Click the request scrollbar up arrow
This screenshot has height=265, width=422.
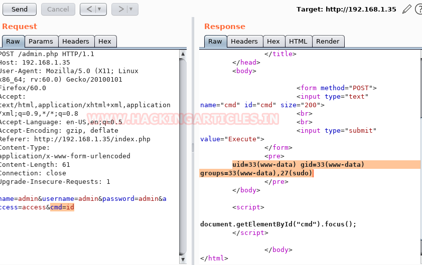tap(183, 54)
